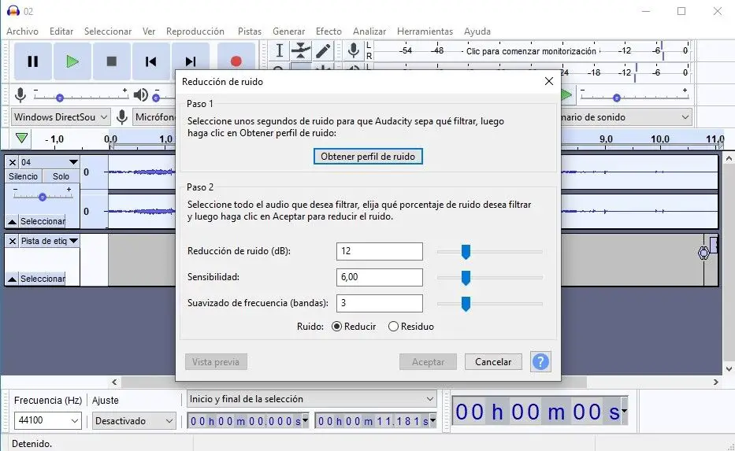Image resolution: width=735 pixels, height=451 pixels.
Task: Open 'Inicio y final de la selección' dropdown
Action: [x=312, y=399]
